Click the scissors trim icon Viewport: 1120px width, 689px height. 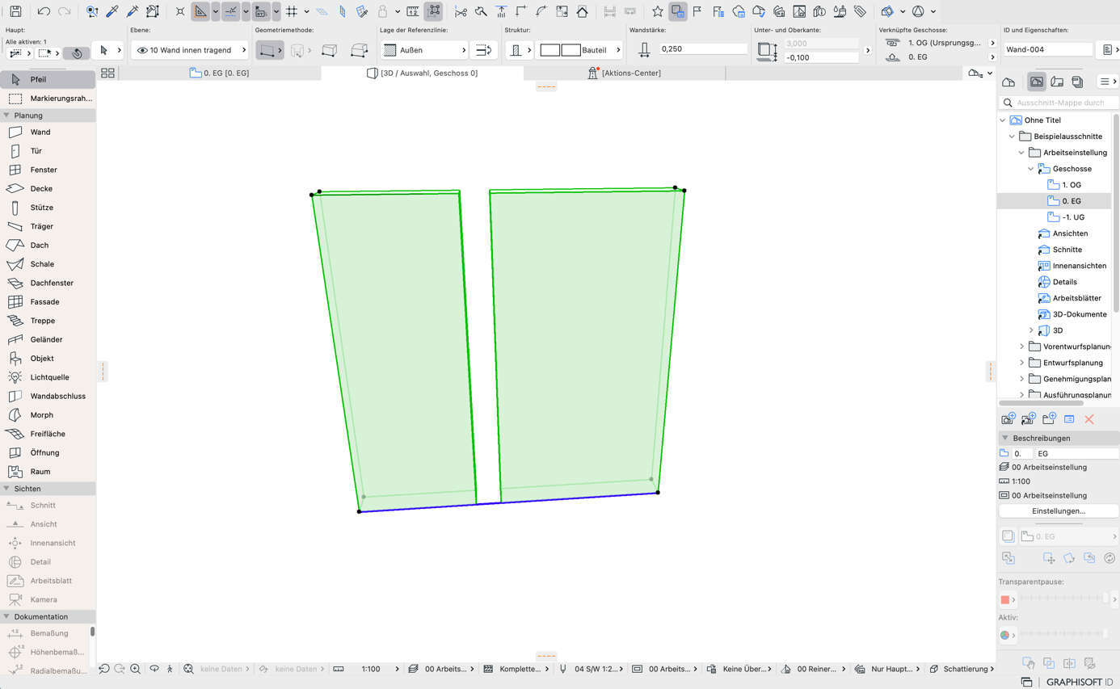tap(461, 11)
